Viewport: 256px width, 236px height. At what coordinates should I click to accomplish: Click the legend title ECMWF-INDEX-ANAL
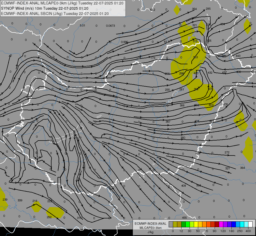coord(151,224)
